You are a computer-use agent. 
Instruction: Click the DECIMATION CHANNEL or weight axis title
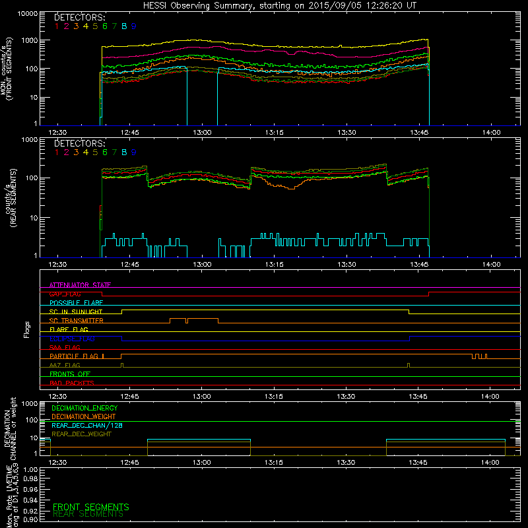coord(10,428)
